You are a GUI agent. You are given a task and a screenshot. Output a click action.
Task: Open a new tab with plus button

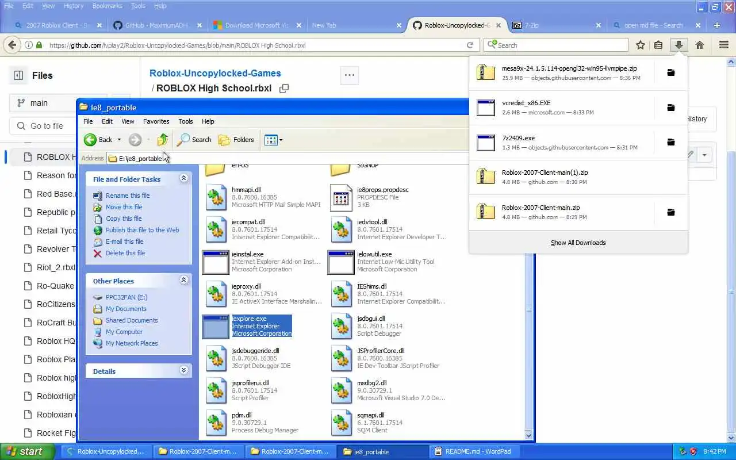(716, 25)
